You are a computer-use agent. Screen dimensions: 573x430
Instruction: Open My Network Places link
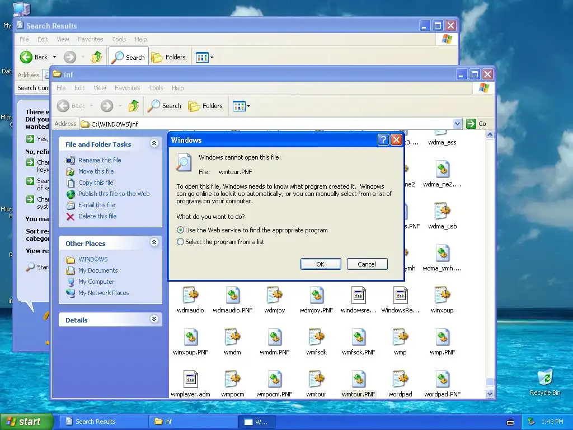point(104,293)
